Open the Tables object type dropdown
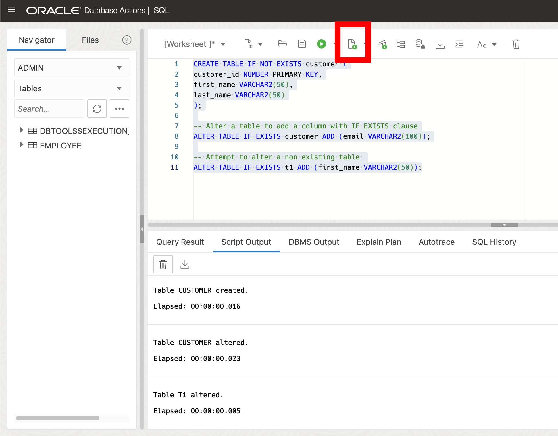 [72, 88]
